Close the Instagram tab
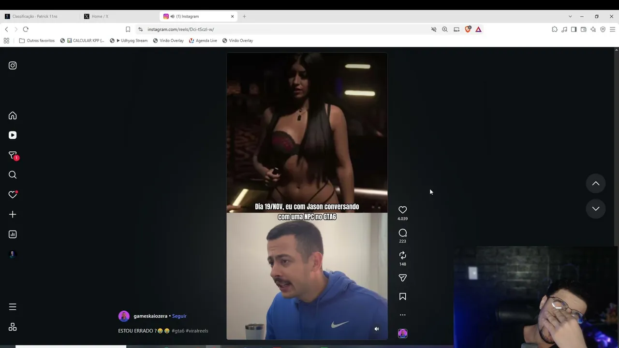The height and width of the screenshot is (348, 619). 232,16
